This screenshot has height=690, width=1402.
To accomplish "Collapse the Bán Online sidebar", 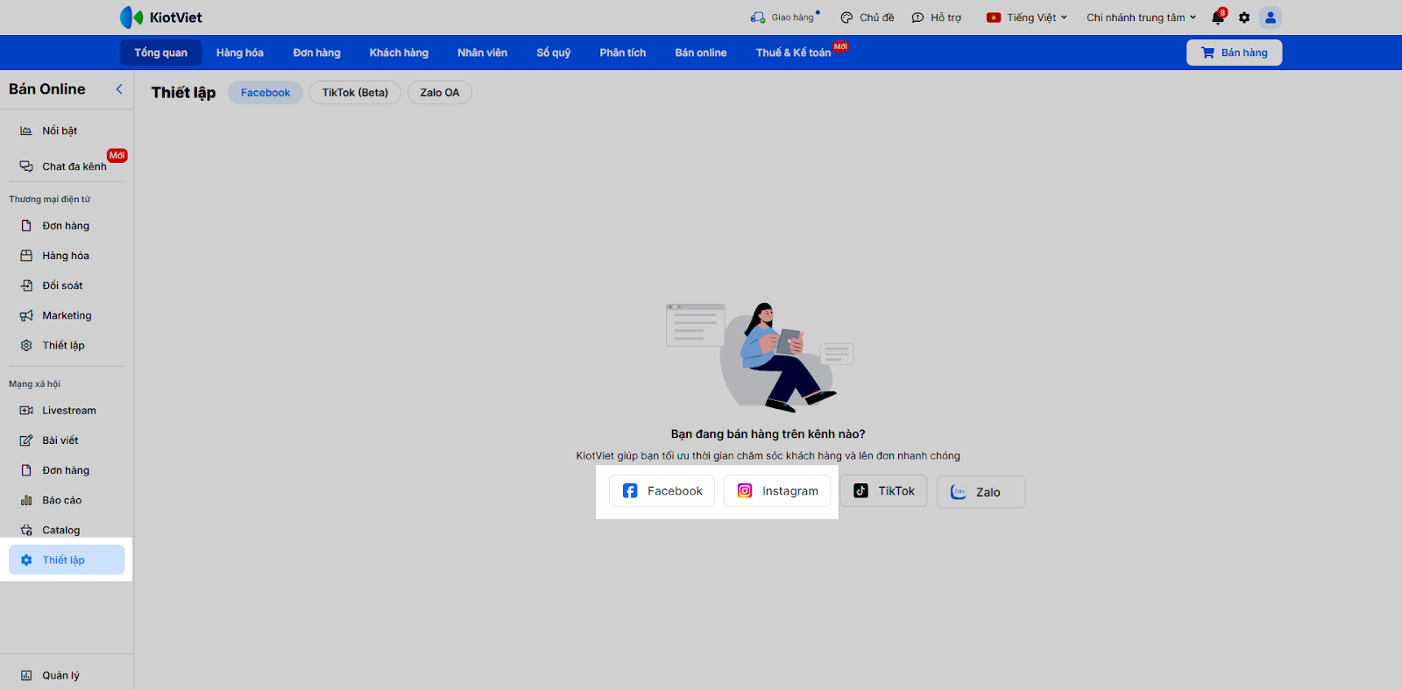I will coord(119,89).
